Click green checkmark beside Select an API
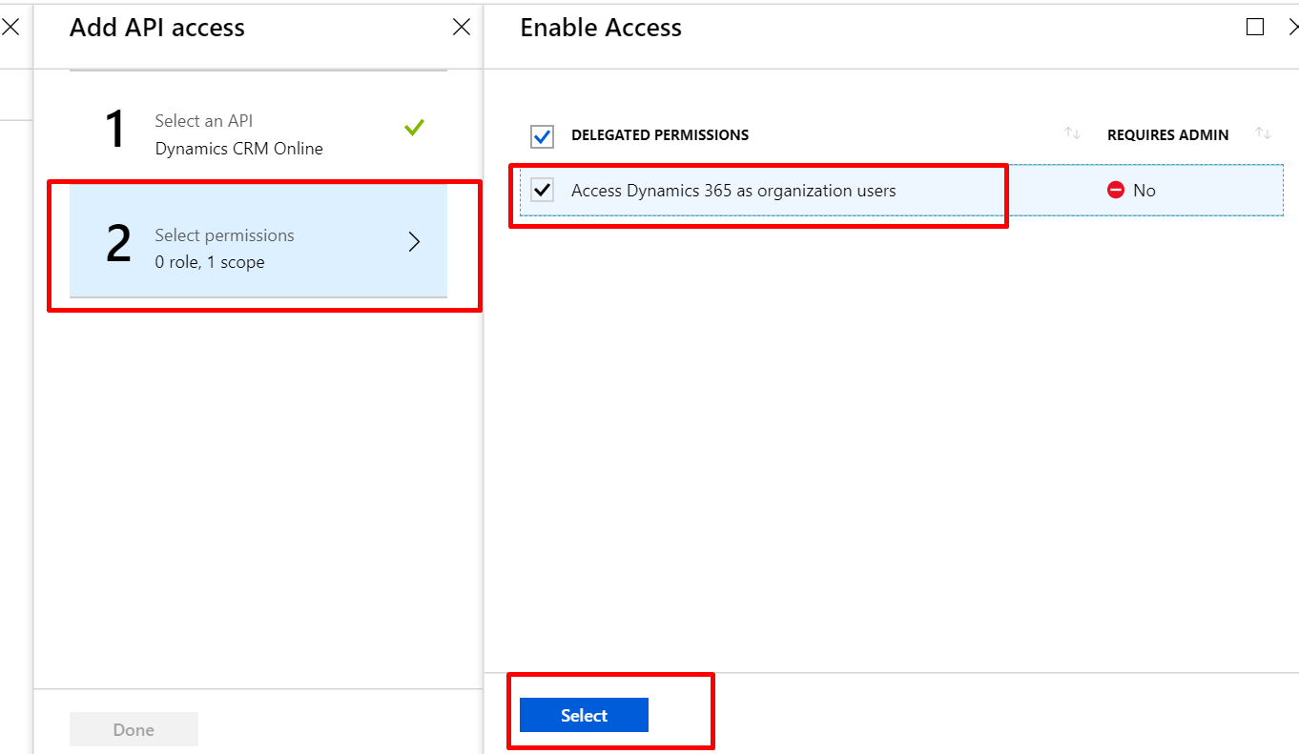The image size is (1299, 754). point(414,127)
